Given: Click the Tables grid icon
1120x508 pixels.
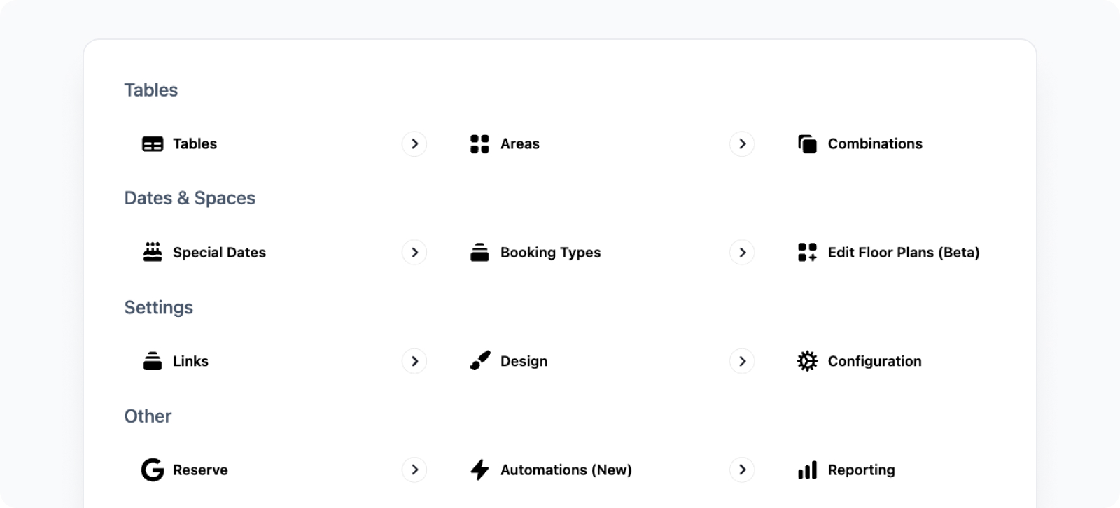Looking at the screenshot, I should click(x=153, y=144).
